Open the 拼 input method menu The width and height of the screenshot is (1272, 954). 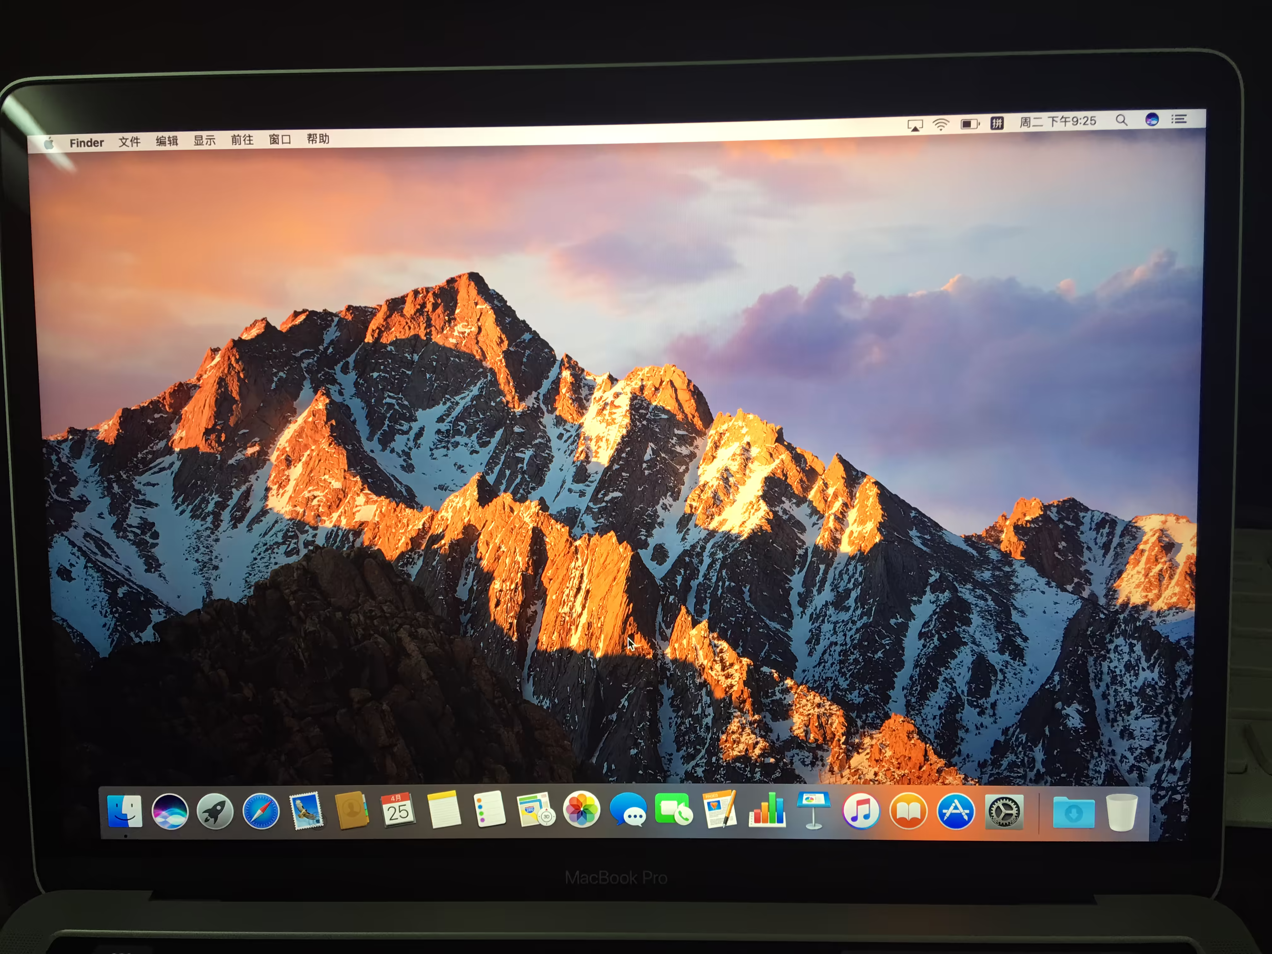(x=997, y=123)
